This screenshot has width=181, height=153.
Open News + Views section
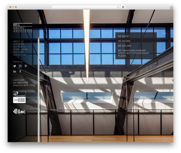click(x=20, y=49)
